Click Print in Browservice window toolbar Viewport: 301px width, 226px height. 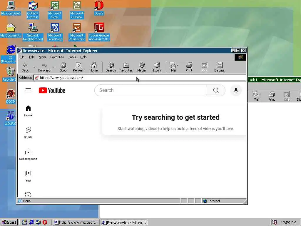point(189,67)
